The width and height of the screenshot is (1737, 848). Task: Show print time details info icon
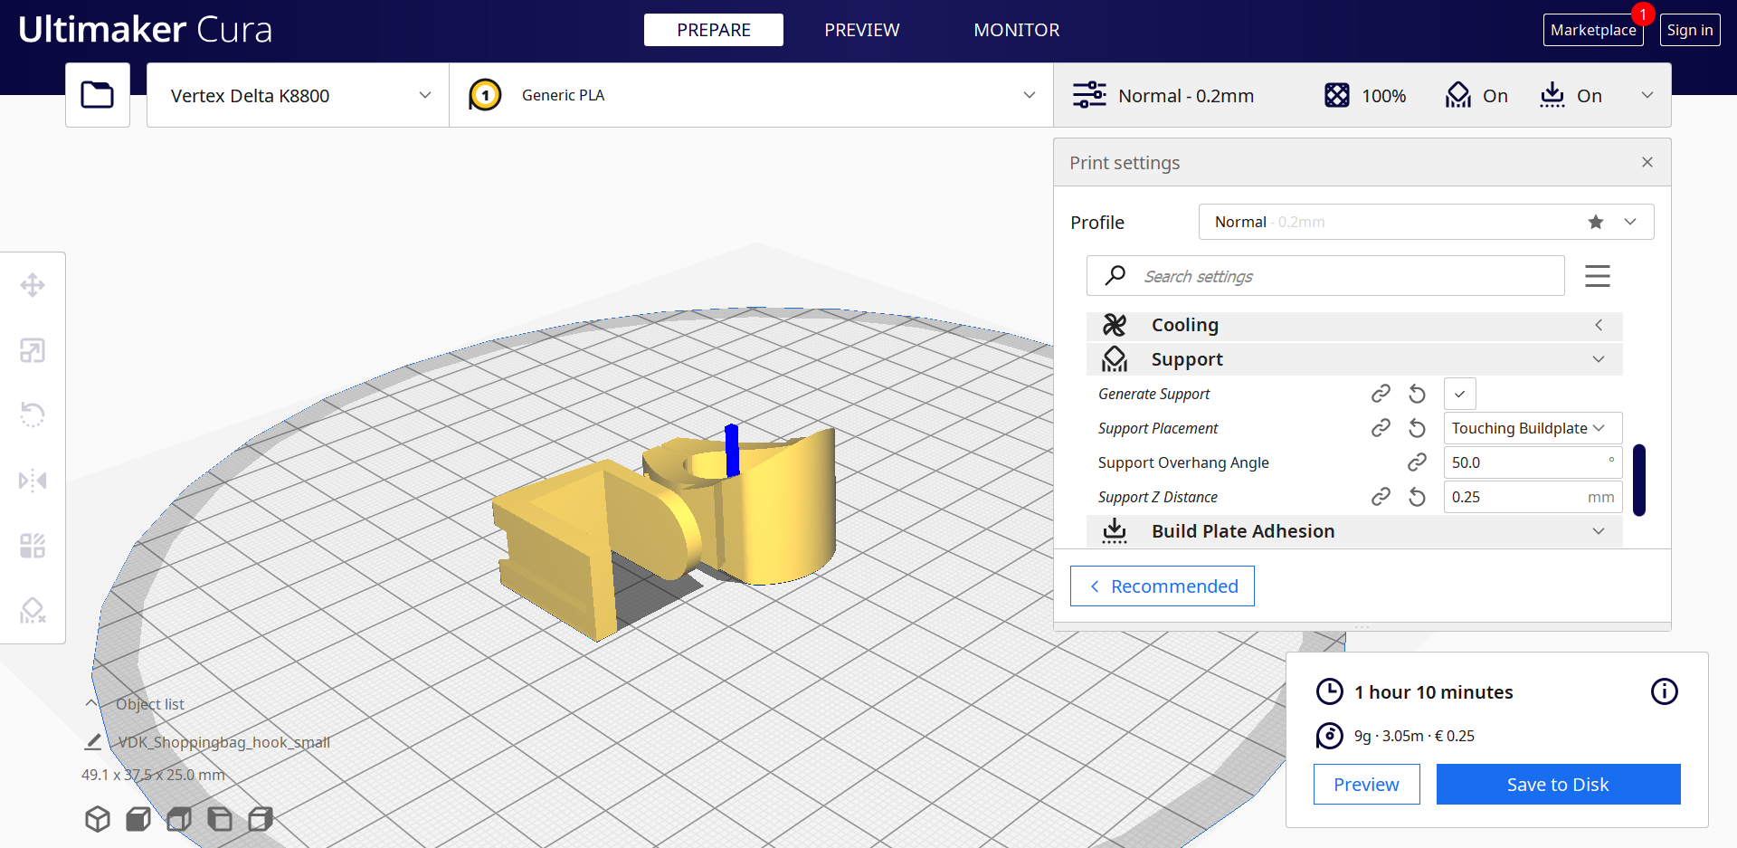[1665, 691]
